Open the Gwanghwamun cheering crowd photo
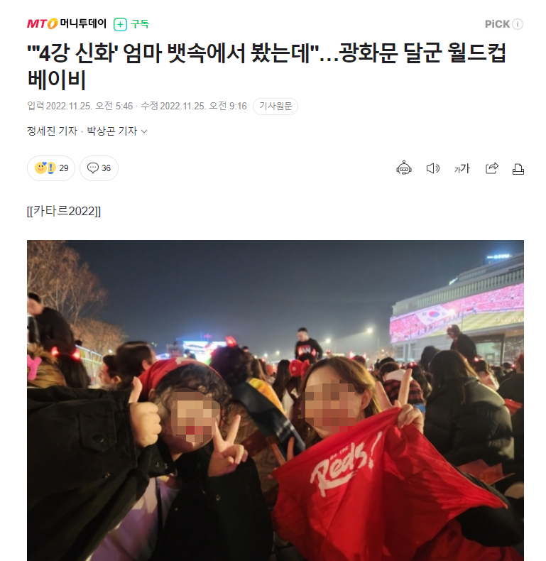 coord(275,401)
